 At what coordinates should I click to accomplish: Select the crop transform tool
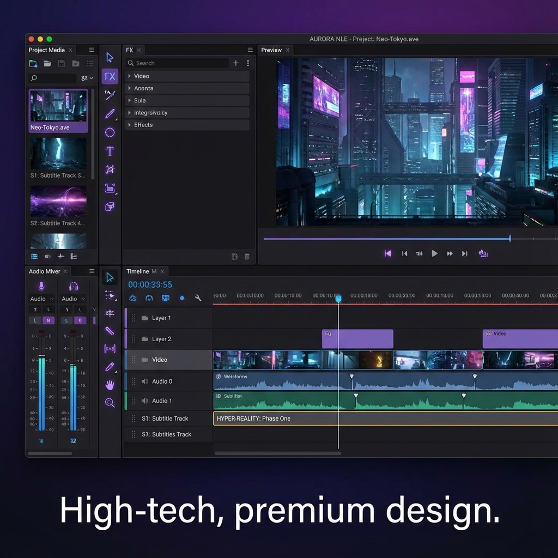[110, 169]
